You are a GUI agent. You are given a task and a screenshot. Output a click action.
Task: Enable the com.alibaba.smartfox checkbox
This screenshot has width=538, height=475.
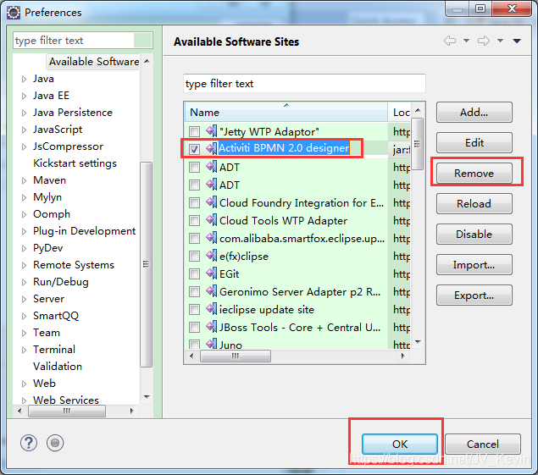click(x=194, y=239)
